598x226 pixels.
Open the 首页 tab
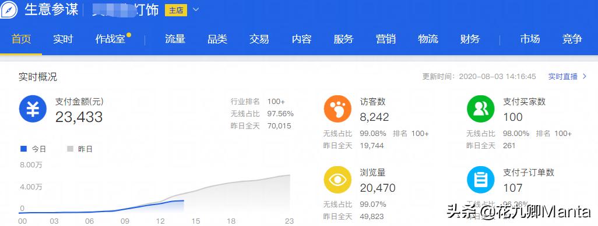click(21, 39)
